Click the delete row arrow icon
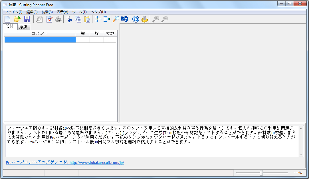Viewport: 309px width, 179px height. (x=107, y=19)
